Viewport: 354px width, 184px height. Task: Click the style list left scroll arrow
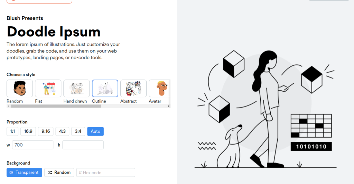[9, 106]
